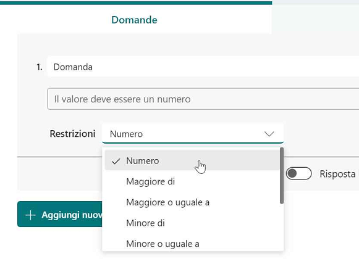Screen dimensions: 359x272
Task: Pick 'Minore o uguale a' option
Action: (x=192, y=244)
